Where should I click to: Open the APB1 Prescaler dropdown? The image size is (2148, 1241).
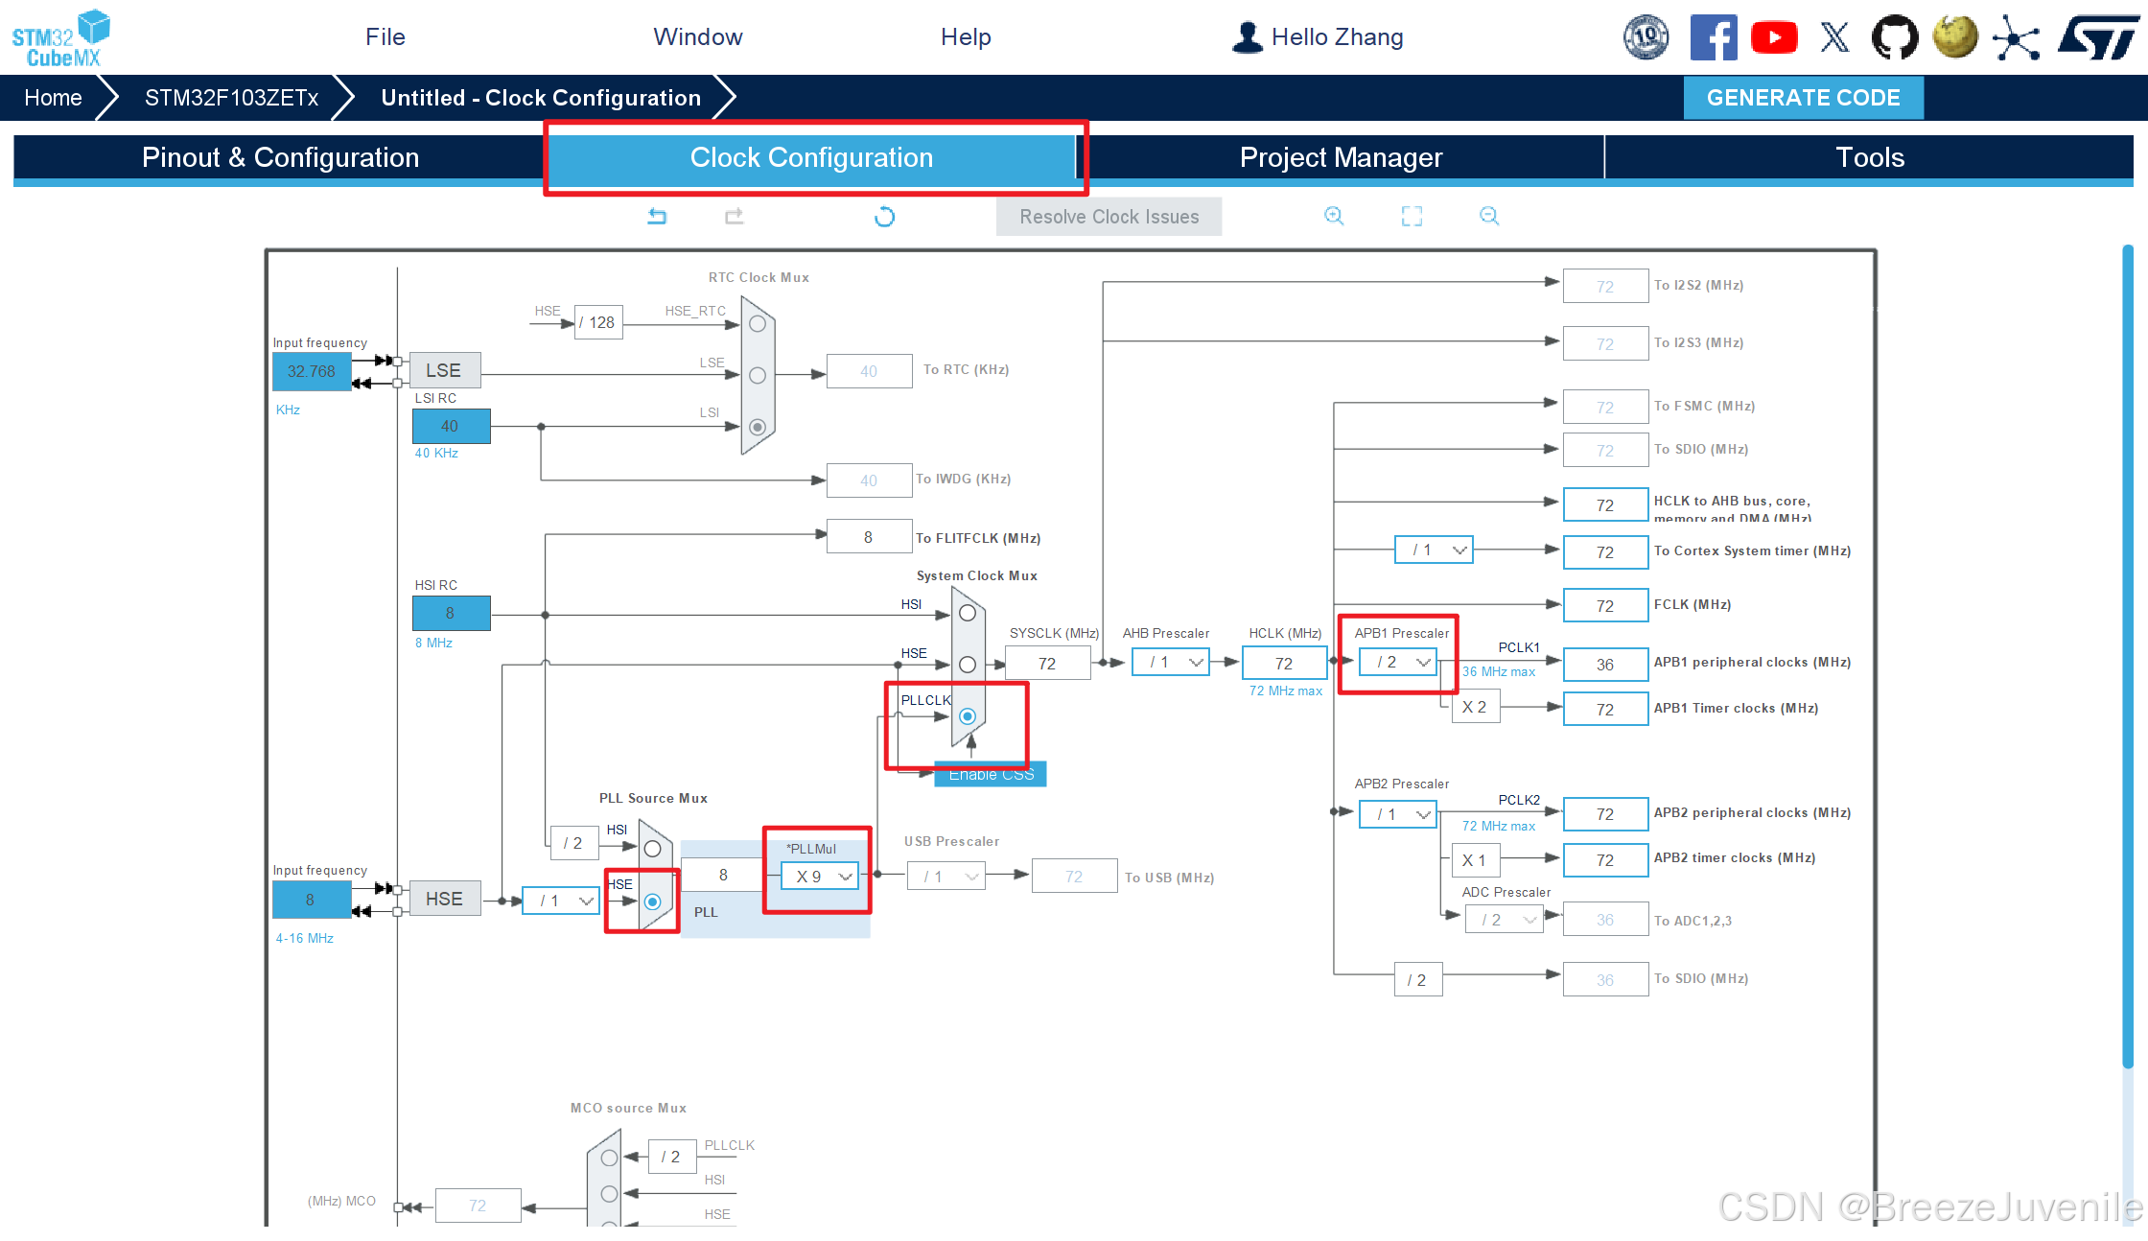[x=1398, y=662]
